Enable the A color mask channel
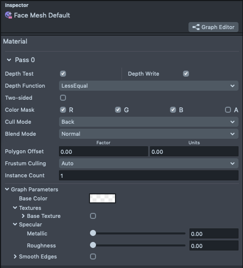 [228, 110]
